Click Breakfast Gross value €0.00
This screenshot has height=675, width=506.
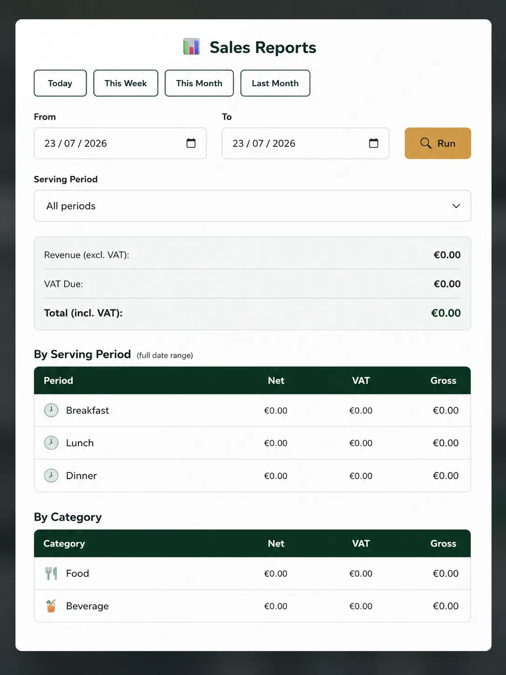click(446, 410)
